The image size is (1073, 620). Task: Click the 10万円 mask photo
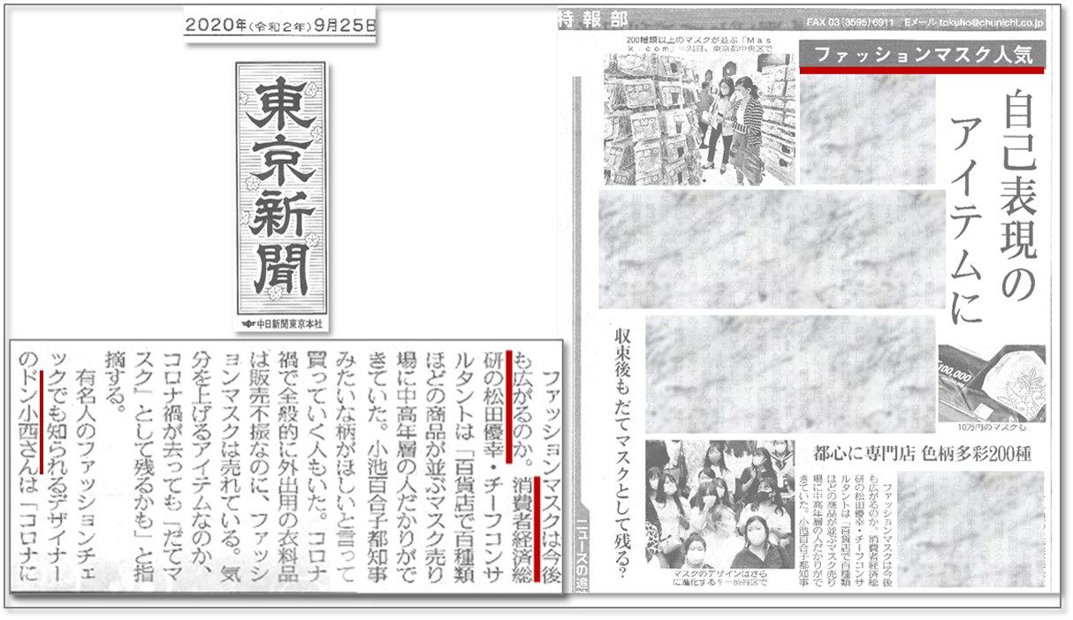[991, 382]
